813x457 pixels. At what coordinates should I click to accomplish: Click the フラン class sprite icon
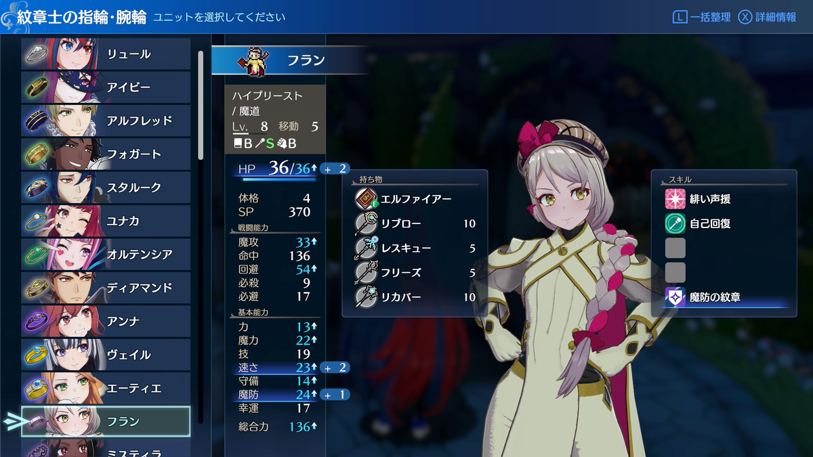[x=252, y=60]
